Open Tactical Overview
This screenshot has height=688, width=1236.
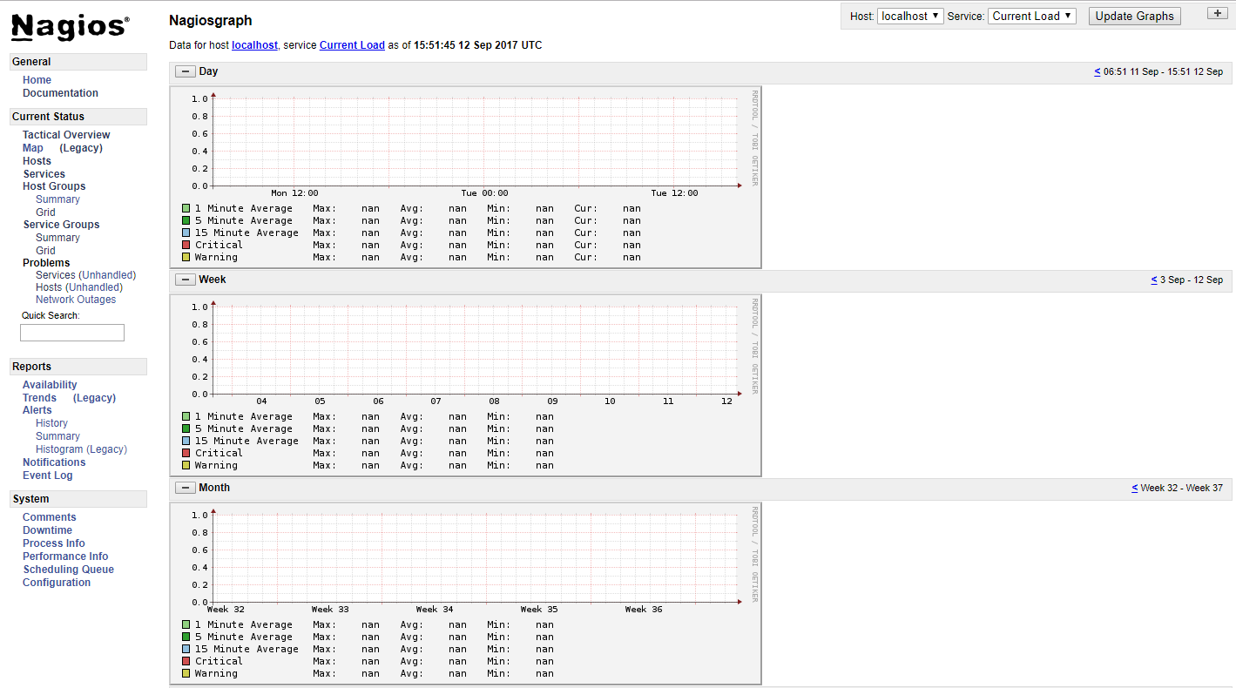(x=66, y=135)
